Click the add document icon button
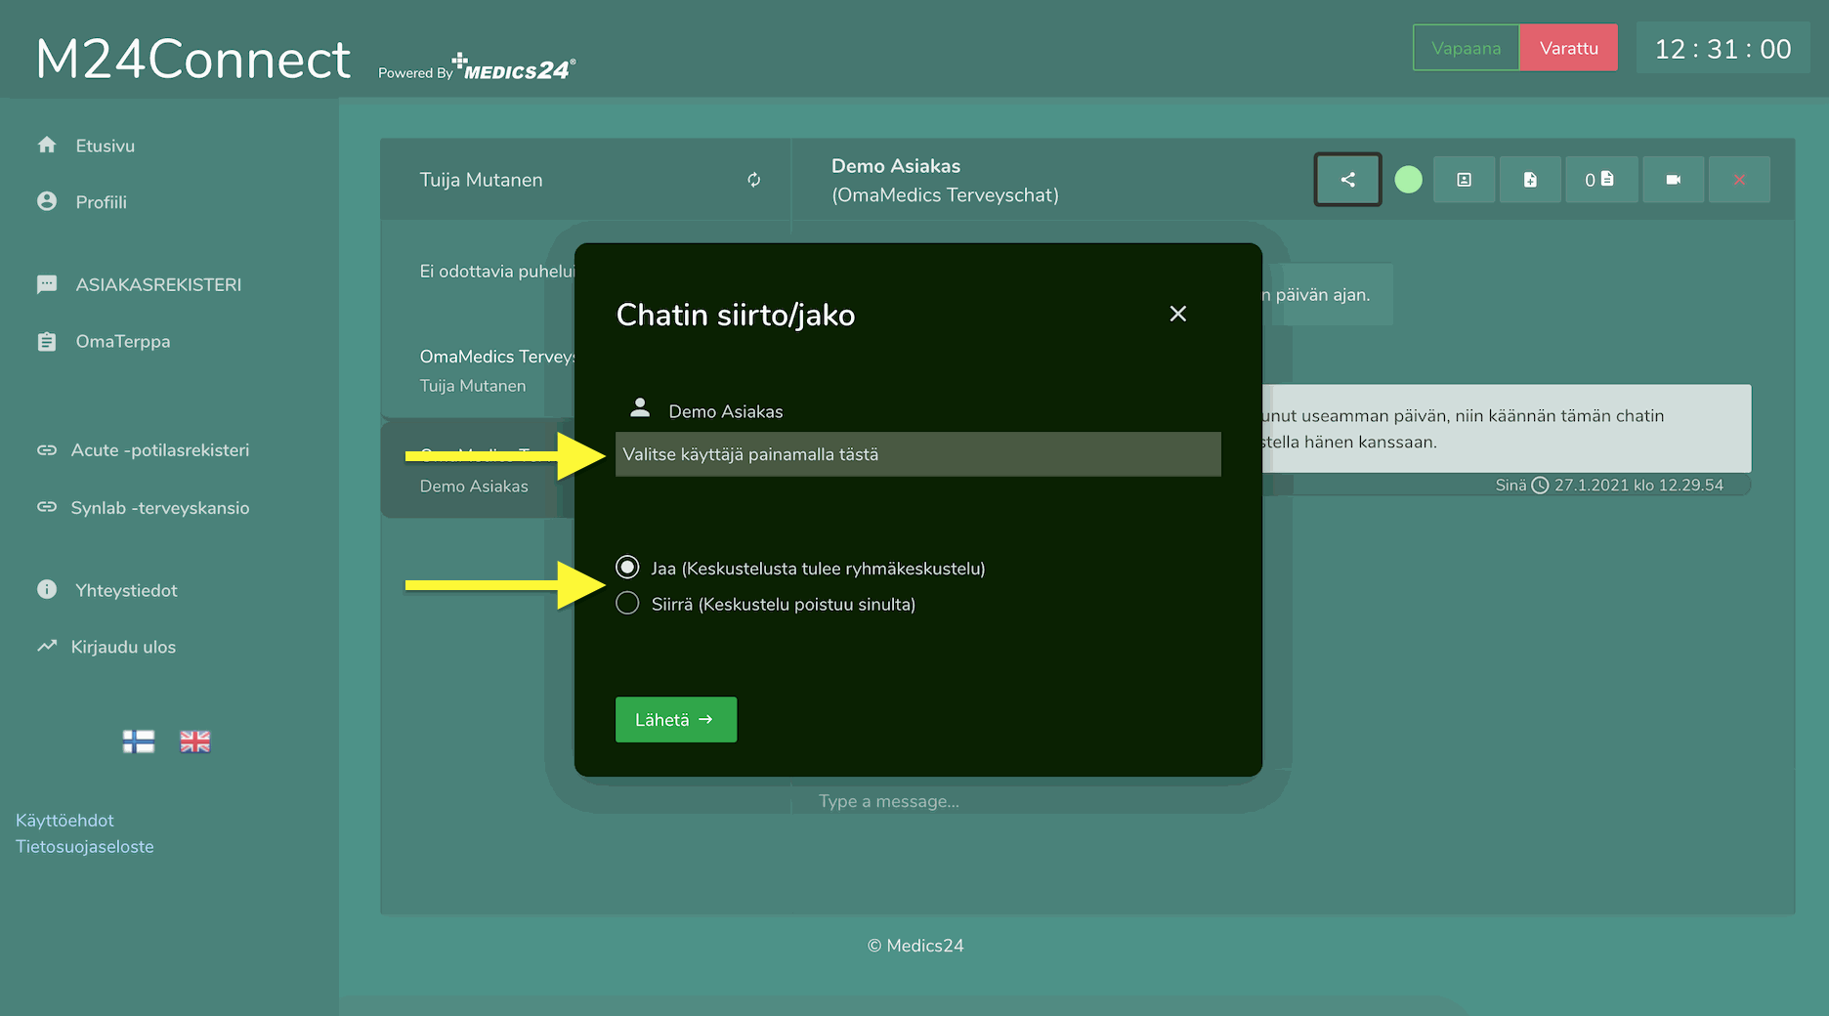Viewport: 1829px width, 1016px height. [1530, 180]
